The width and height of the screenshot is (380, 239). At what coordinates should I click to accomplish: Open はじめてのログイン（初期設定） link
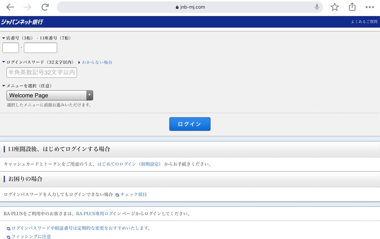coord(129,164)
